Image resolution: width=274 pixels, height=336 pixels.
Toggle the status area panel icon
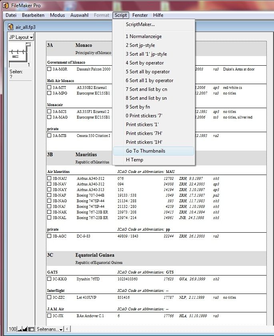coord(31,329)
